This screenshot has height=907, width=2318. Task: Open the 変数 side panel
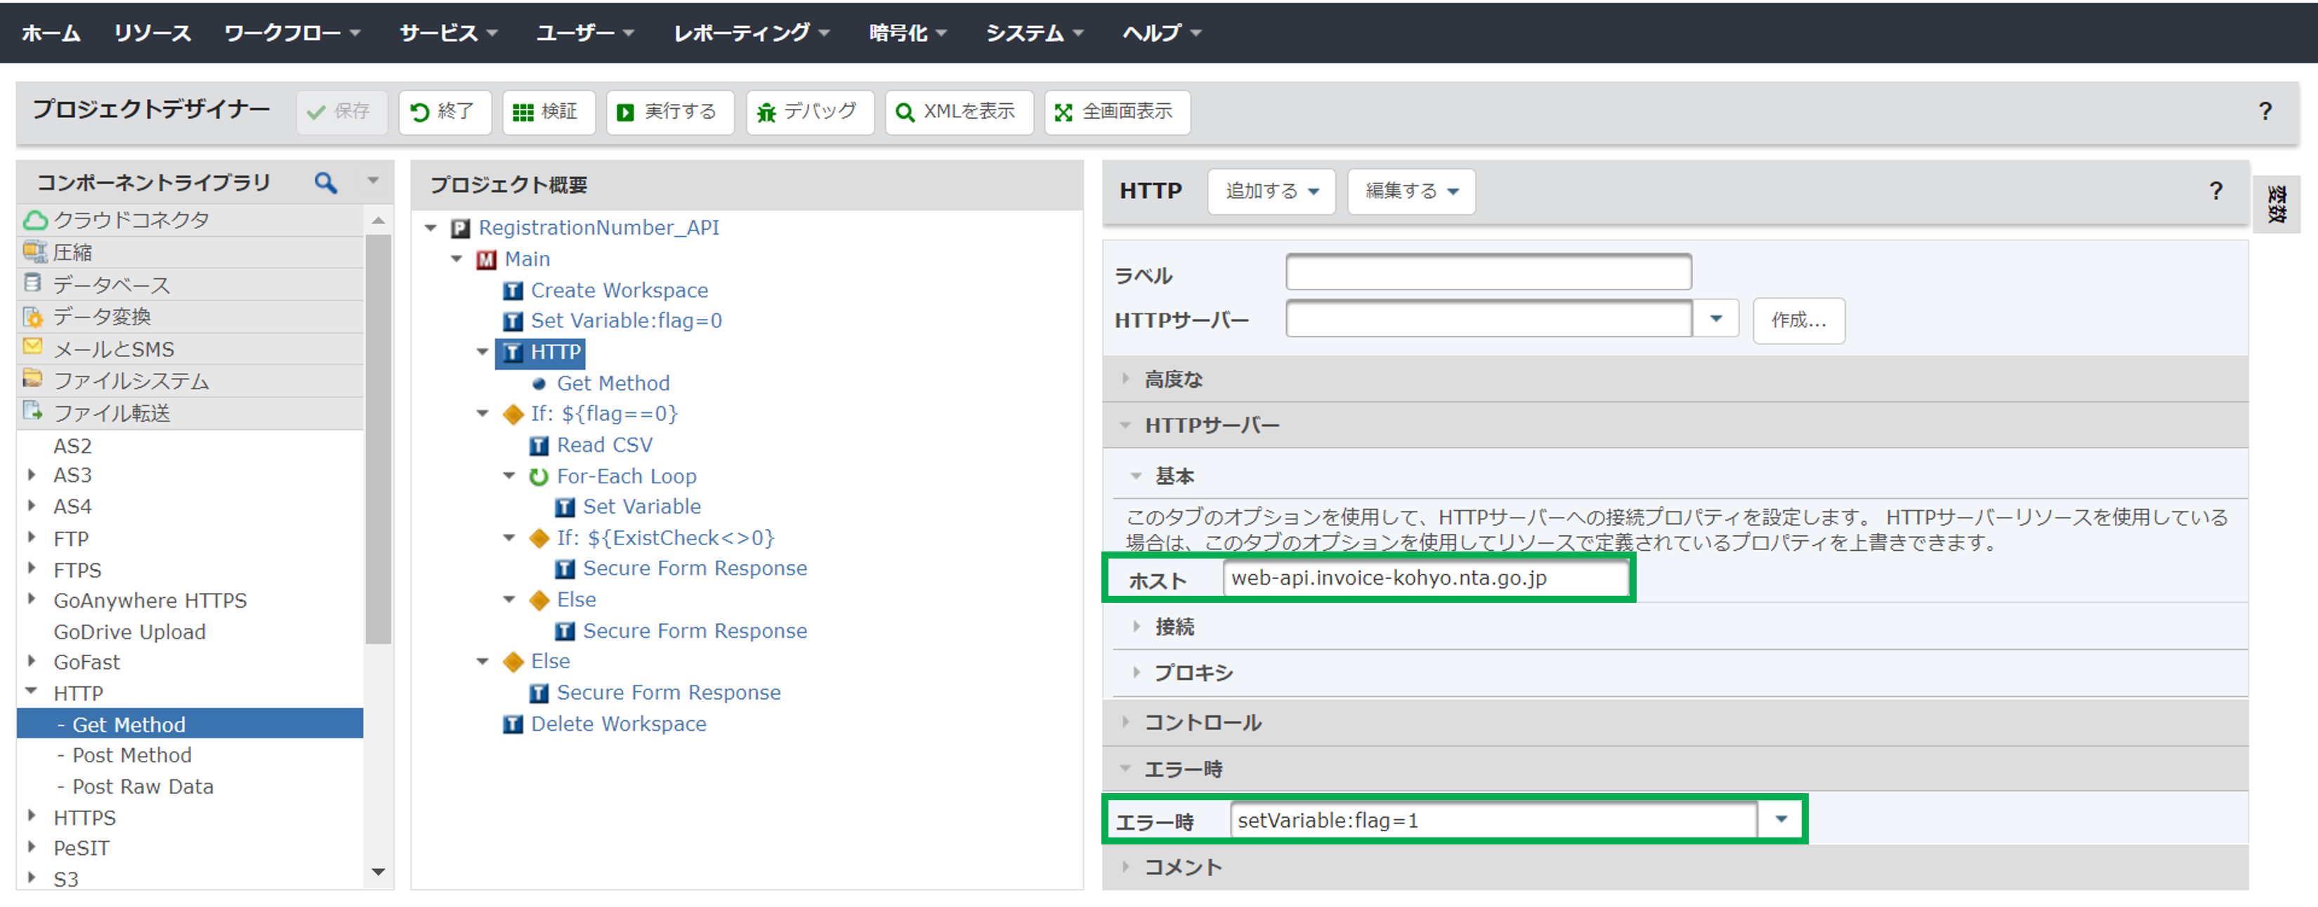click(x=2276, y=204)
